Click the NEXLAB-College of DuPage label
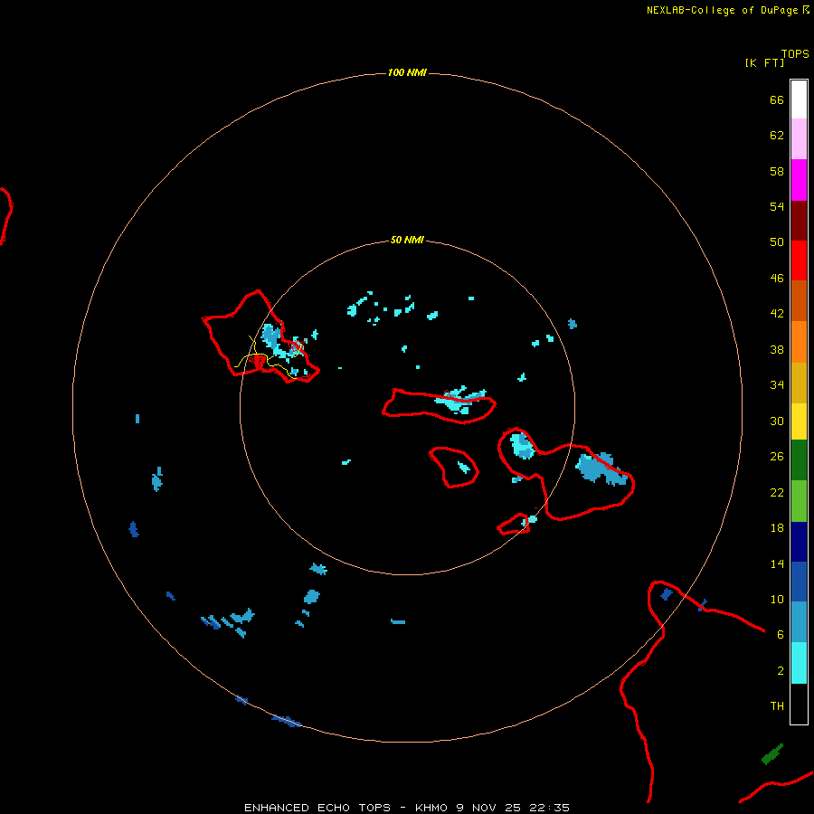This screenshot has height=814, width=814. pos(722,10)
